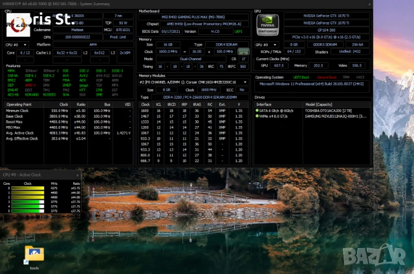Click the GPU clock 607.5 value
Viewport: 414px width, 274px height.
pyautogui.click(x=279, y=65)
